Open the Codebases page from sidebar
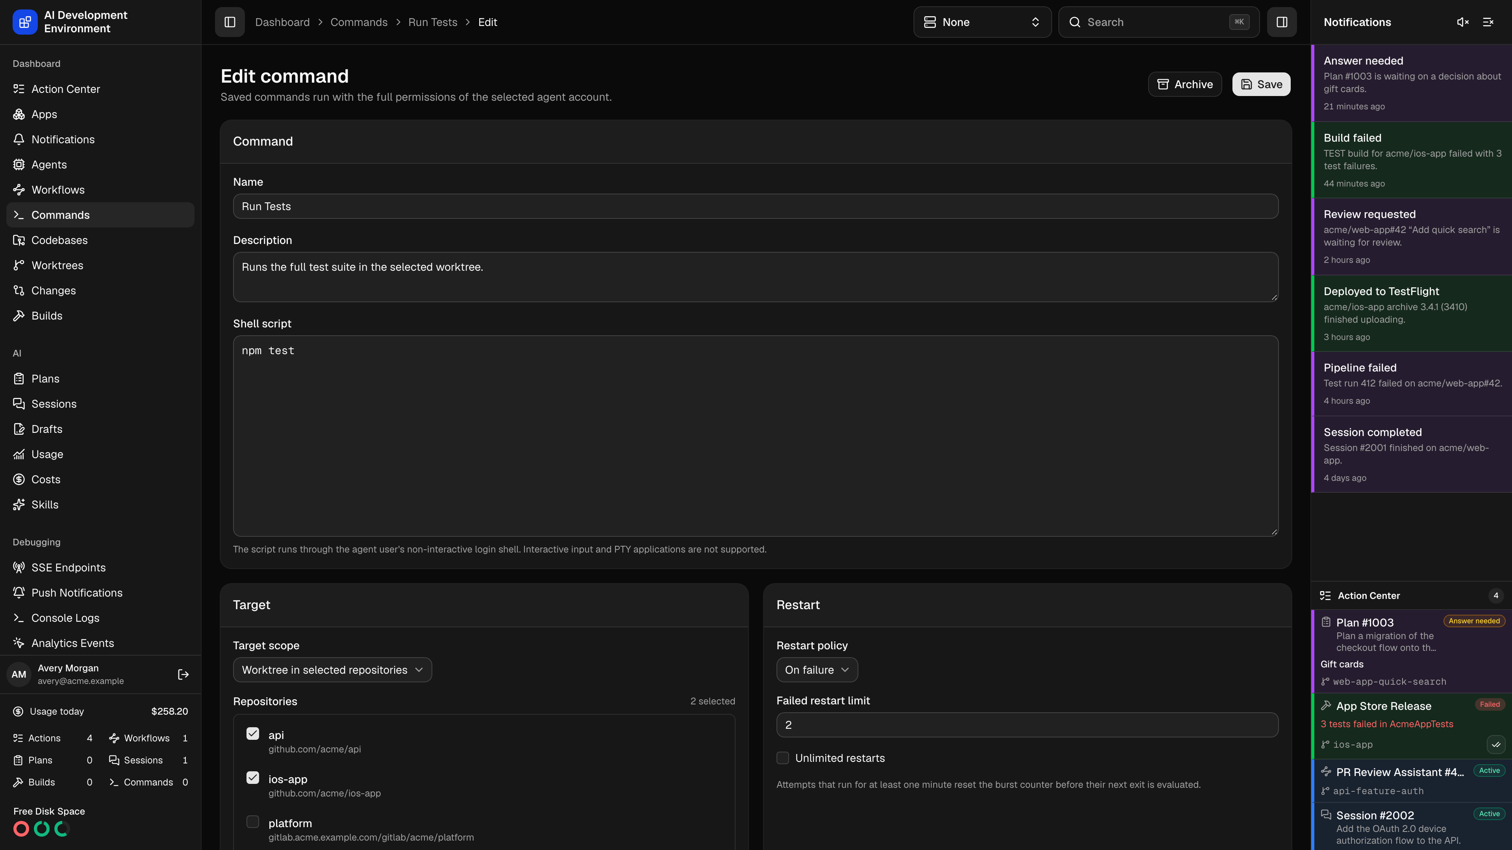This screenshot has width=1512, height=850. pyautogui.click(x=100, y=240)
